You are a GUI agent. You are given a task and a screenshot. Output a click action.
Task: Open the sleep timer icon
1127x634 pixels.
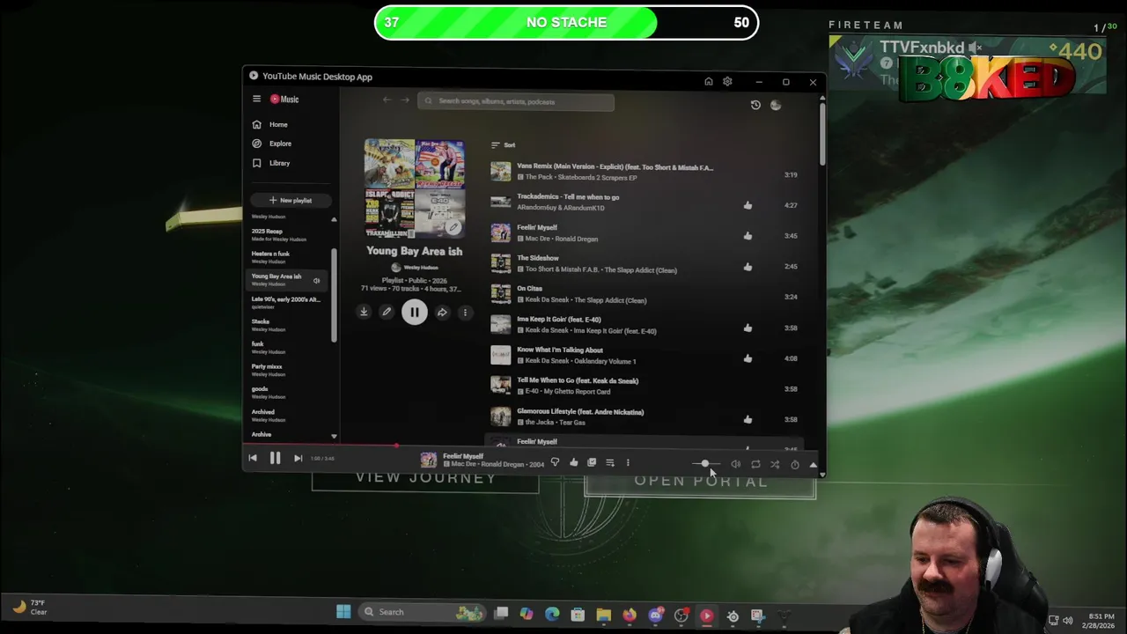coord(795,464)
